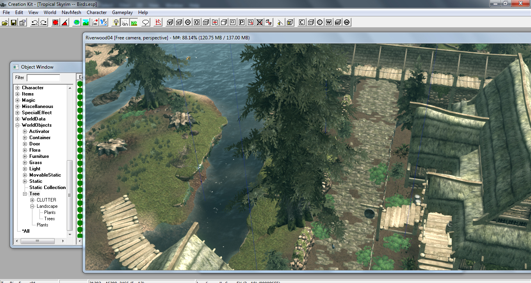Expand the Items category in the tree
531x283 pixels.
click(18, 94)
